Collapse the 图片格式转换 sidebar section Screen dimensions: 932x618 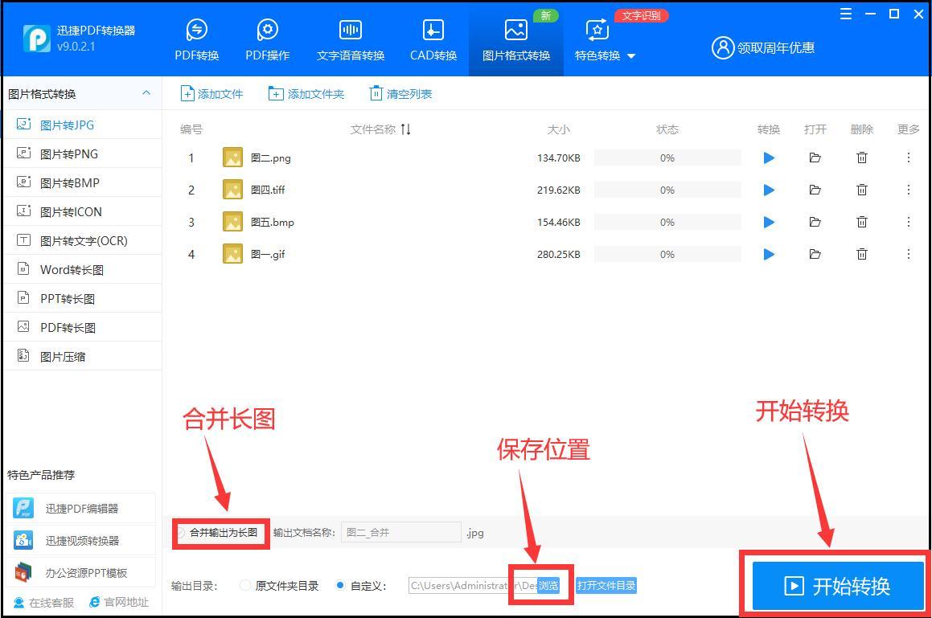pyautogui.click(x=146, y=93)
